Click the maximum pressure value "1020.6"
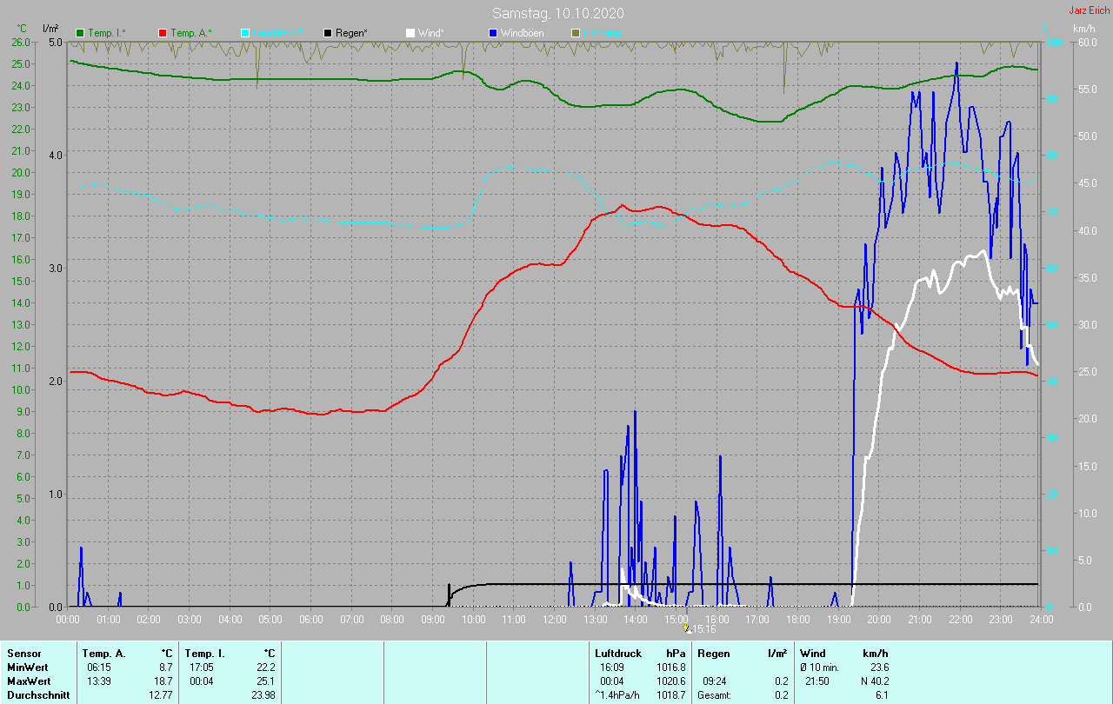Screen dimensions: 1113x704 pos(670,681)
